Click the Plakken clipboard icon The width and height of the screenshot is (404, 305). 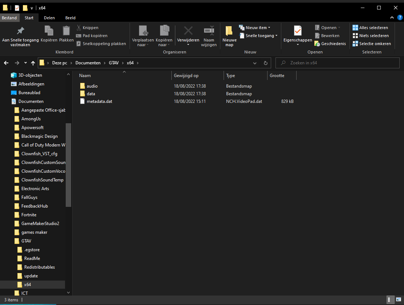[66, 31]
